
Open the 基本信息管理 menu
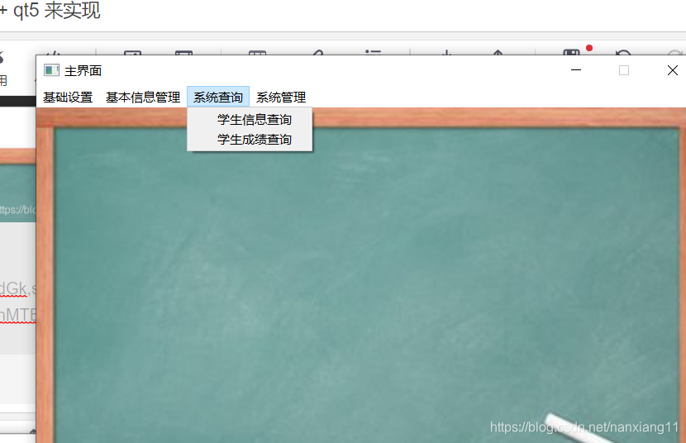(x=143, y=97)
